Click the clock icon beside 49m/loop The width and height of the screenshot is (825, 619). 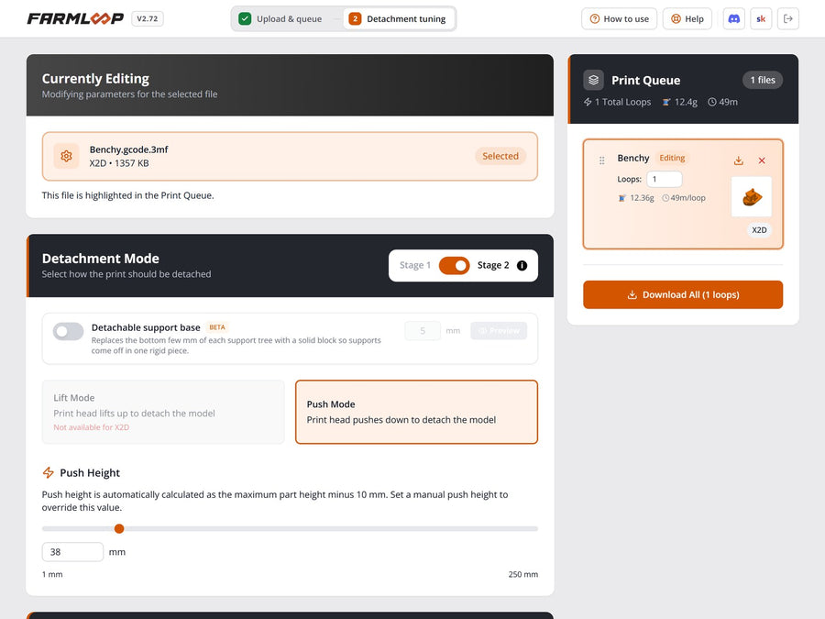(665, 198)
